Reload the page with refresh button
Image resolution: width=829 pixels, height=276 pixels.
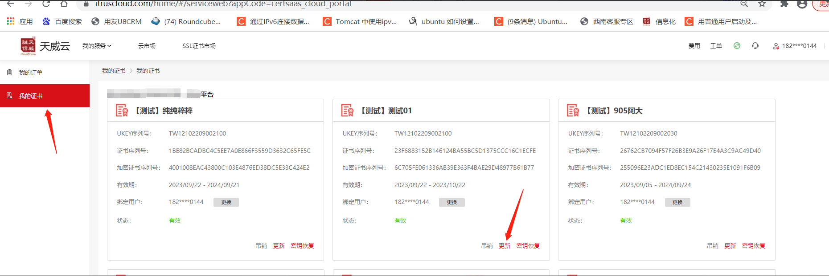(46, 4)
